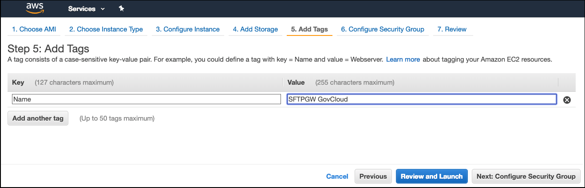Viewport: 585px width, 188px height.
Task: Click the Key column header
Action: point(18,82)
